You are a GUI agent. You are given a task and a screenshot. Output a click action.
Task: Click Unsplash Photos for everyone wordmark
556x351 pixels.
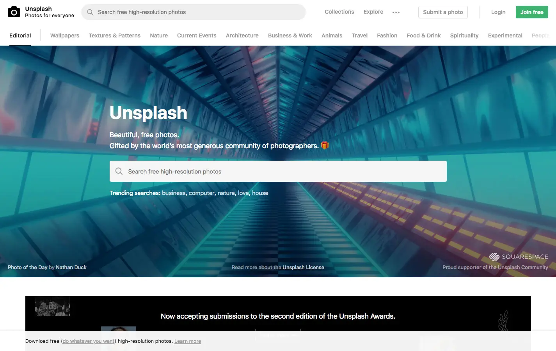(x=50, y=12)
